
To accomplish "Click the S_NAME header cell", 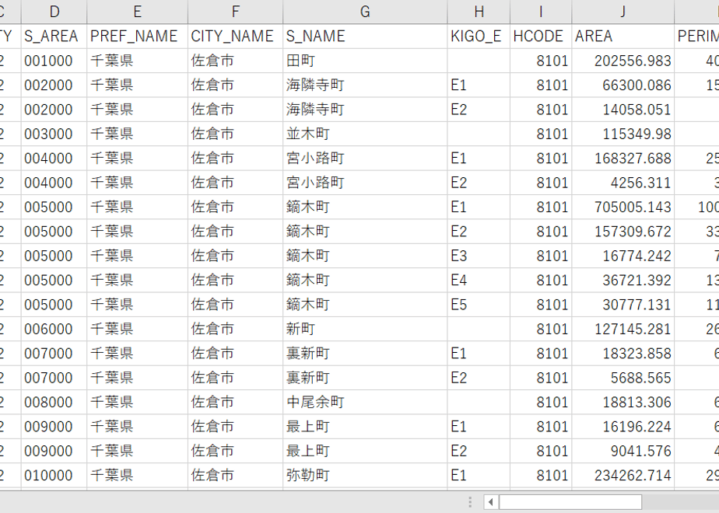I will (x=365, y=37).
